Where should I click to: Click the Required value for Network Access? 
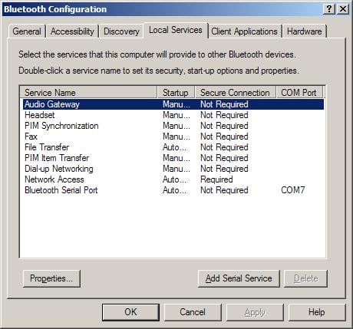pyautogui.click(x=216, y=179)
